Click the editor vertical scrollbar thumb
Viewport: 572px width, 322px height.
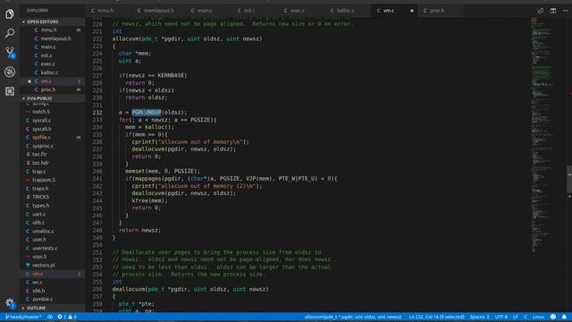[569, 179]
